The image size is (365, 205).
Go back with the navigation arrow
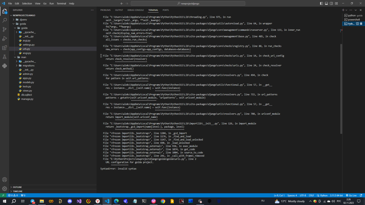(122, 3)
